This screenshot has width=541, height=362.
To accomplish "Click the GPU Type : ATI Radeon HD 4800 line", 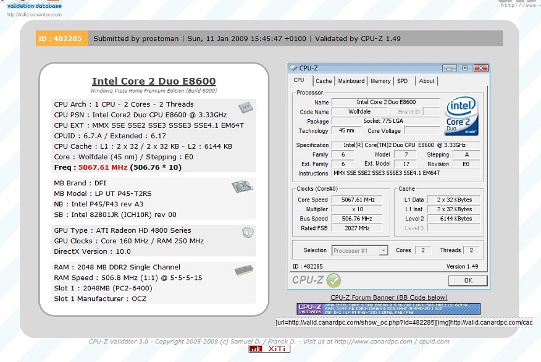I will pos(122,230).
